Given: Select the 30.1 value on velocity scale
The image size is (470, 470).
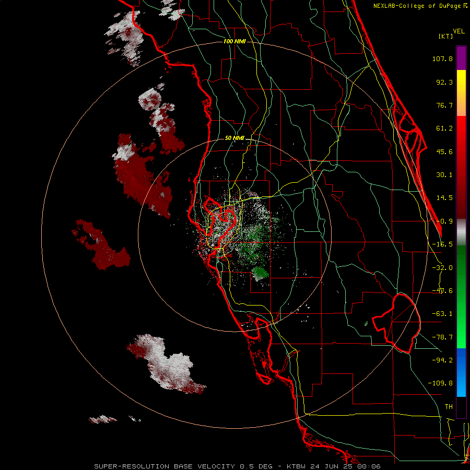Looking at the screenshot, I should click(x=444, y=175).
